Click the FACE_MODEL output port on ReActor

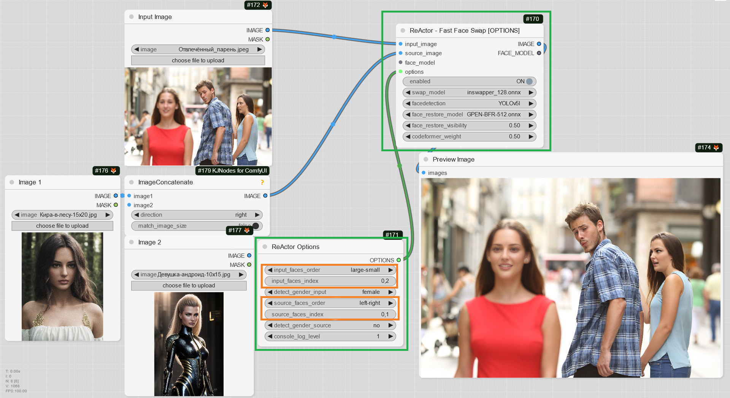pyautogui.click(x=539, y=53)
